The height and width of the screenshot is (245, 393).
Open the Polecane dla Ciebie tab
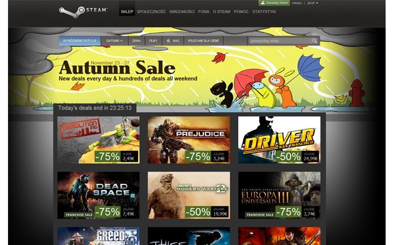coord(203,40)
